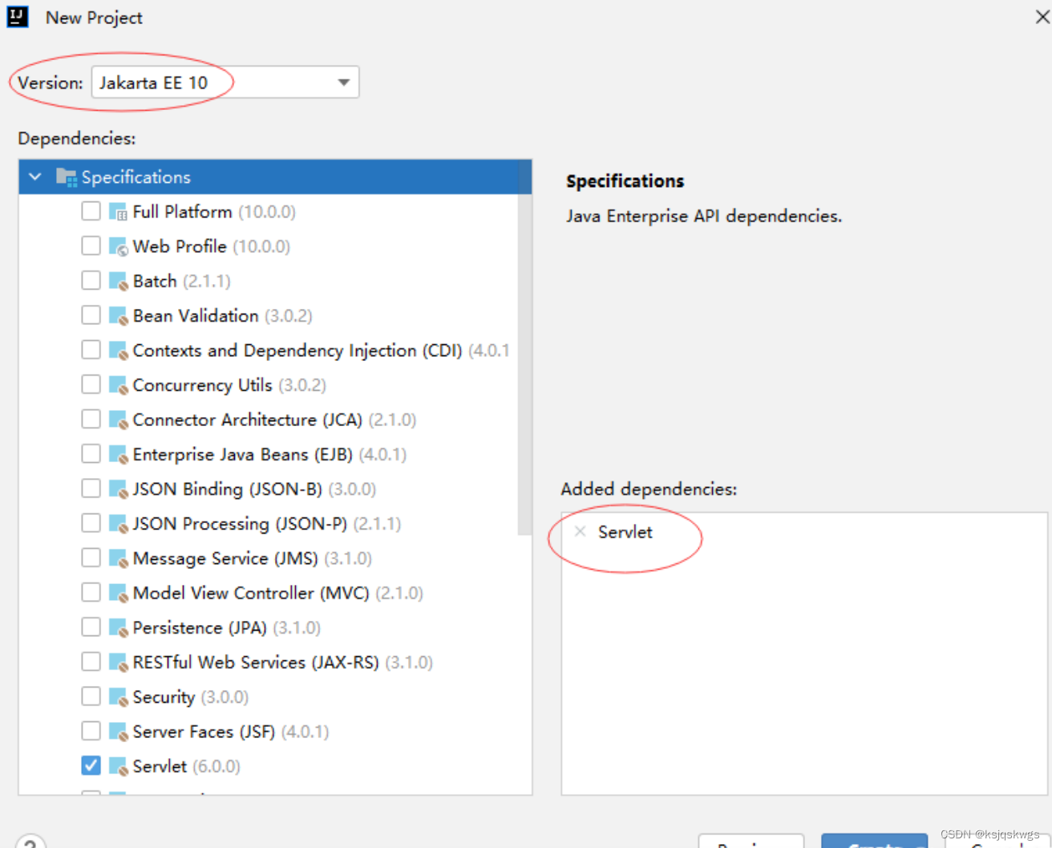Click the Message Service icon

[118, 558]
